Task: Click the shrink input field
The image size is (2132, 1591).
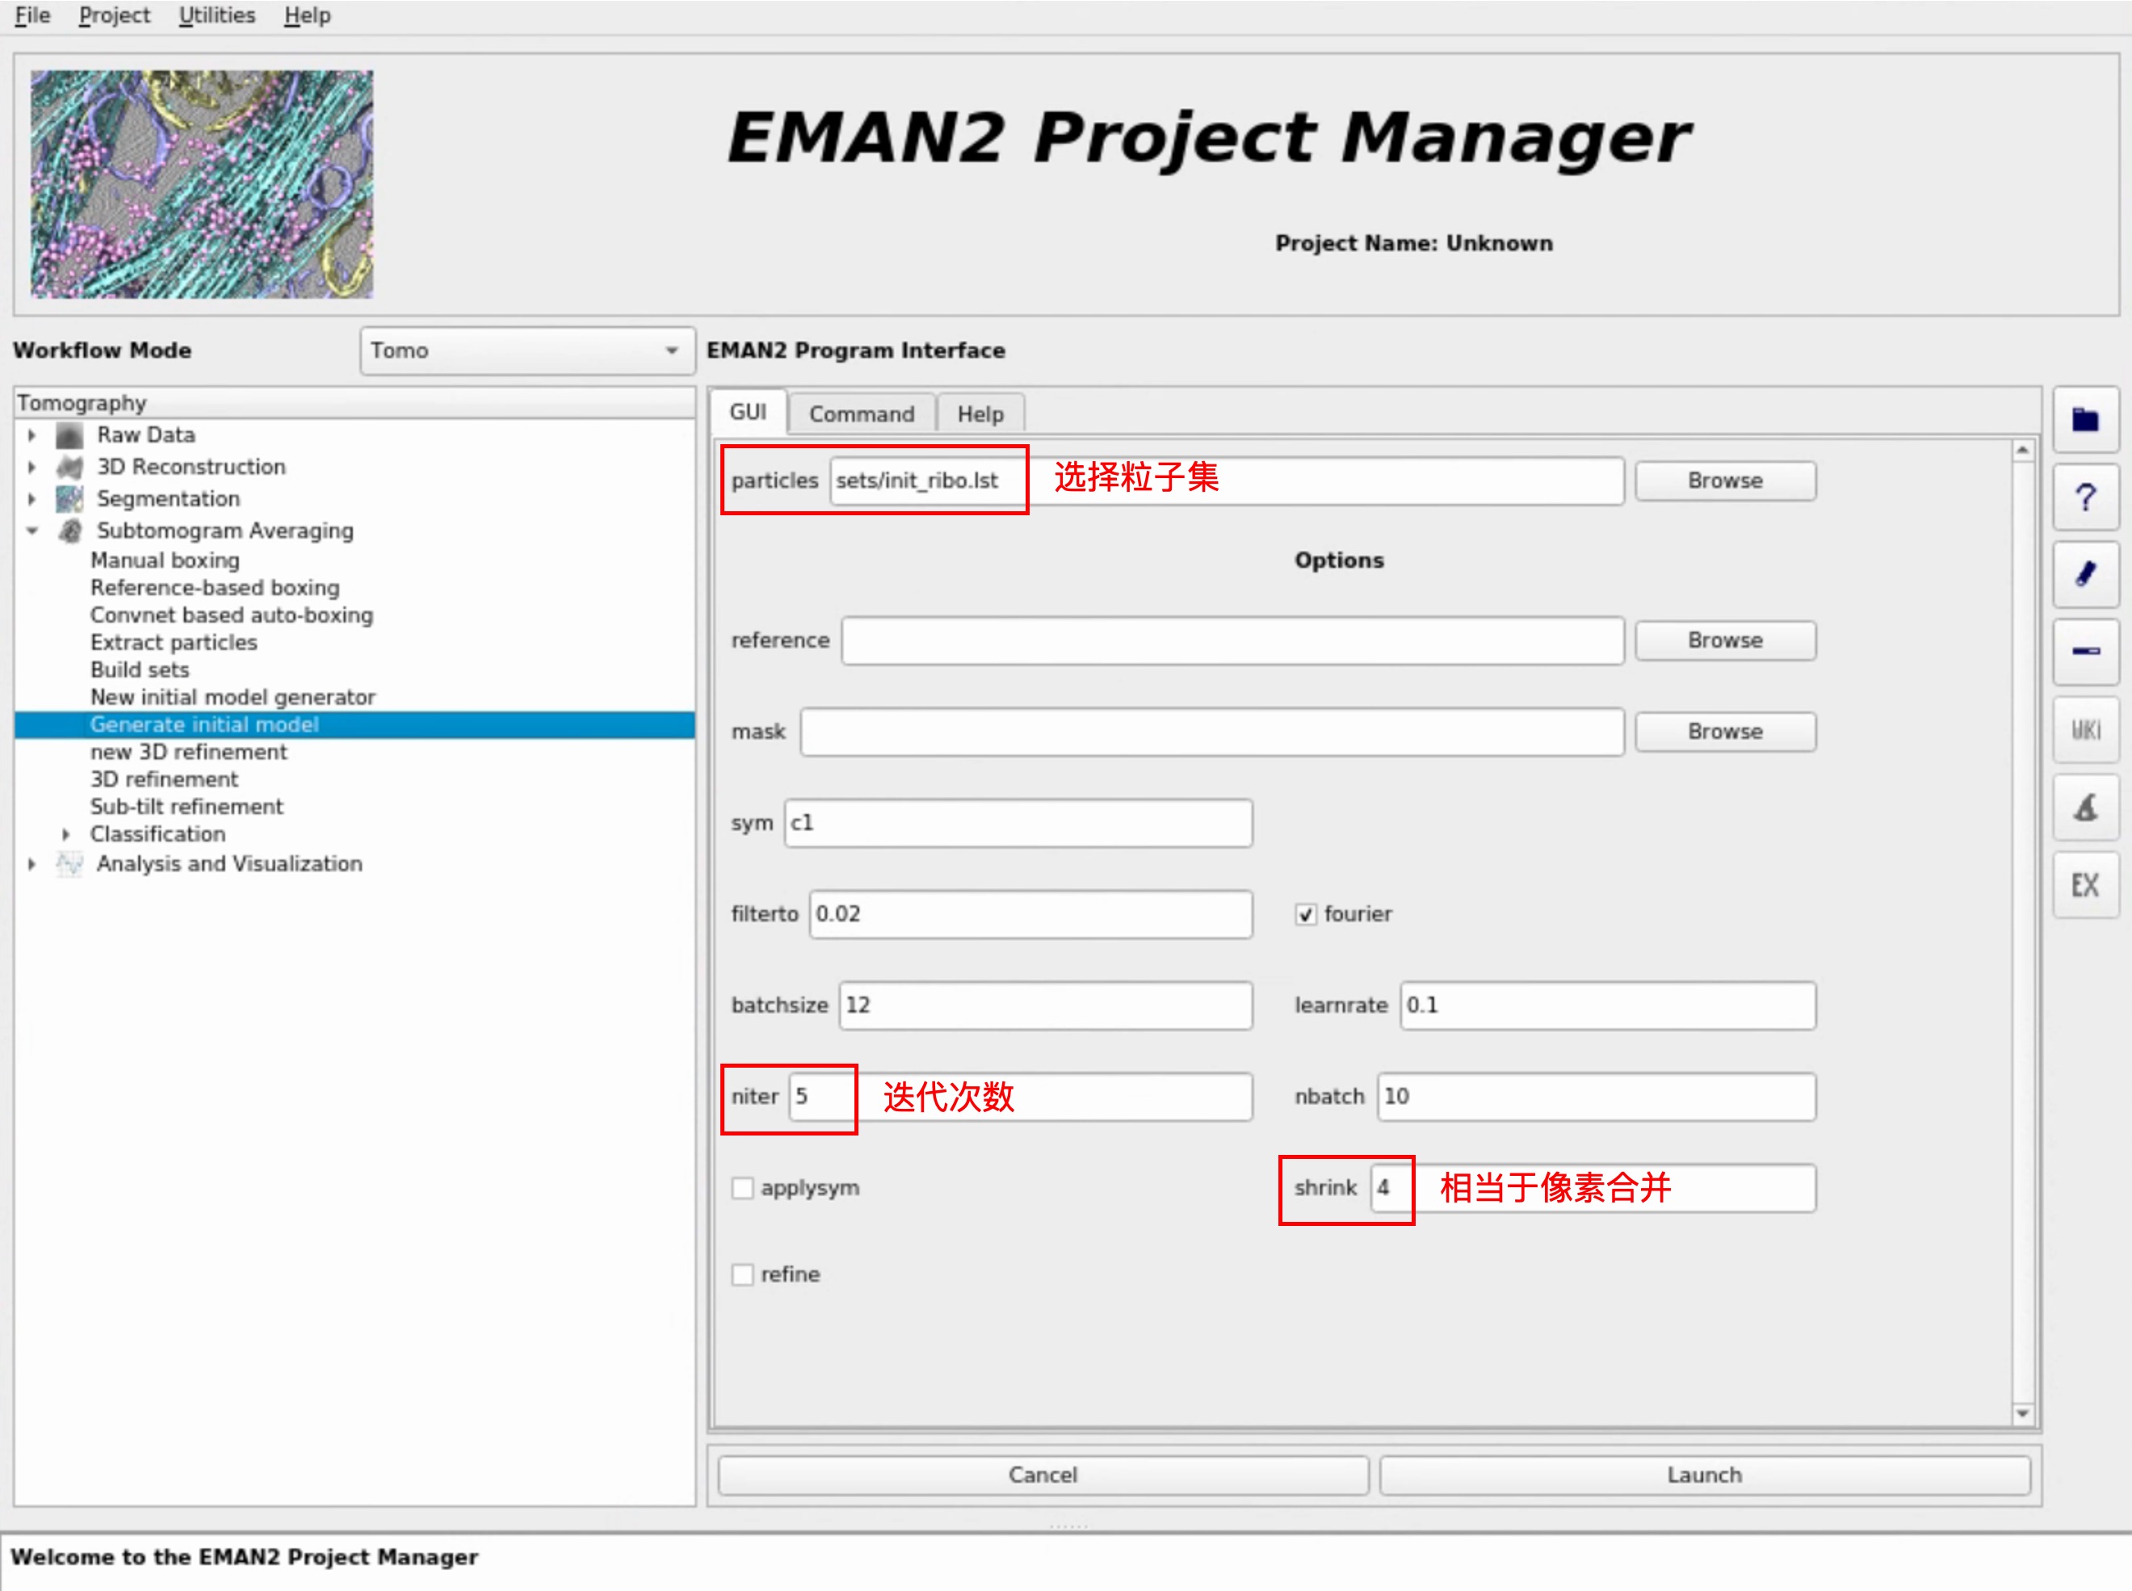Action: [1593, 1189]
